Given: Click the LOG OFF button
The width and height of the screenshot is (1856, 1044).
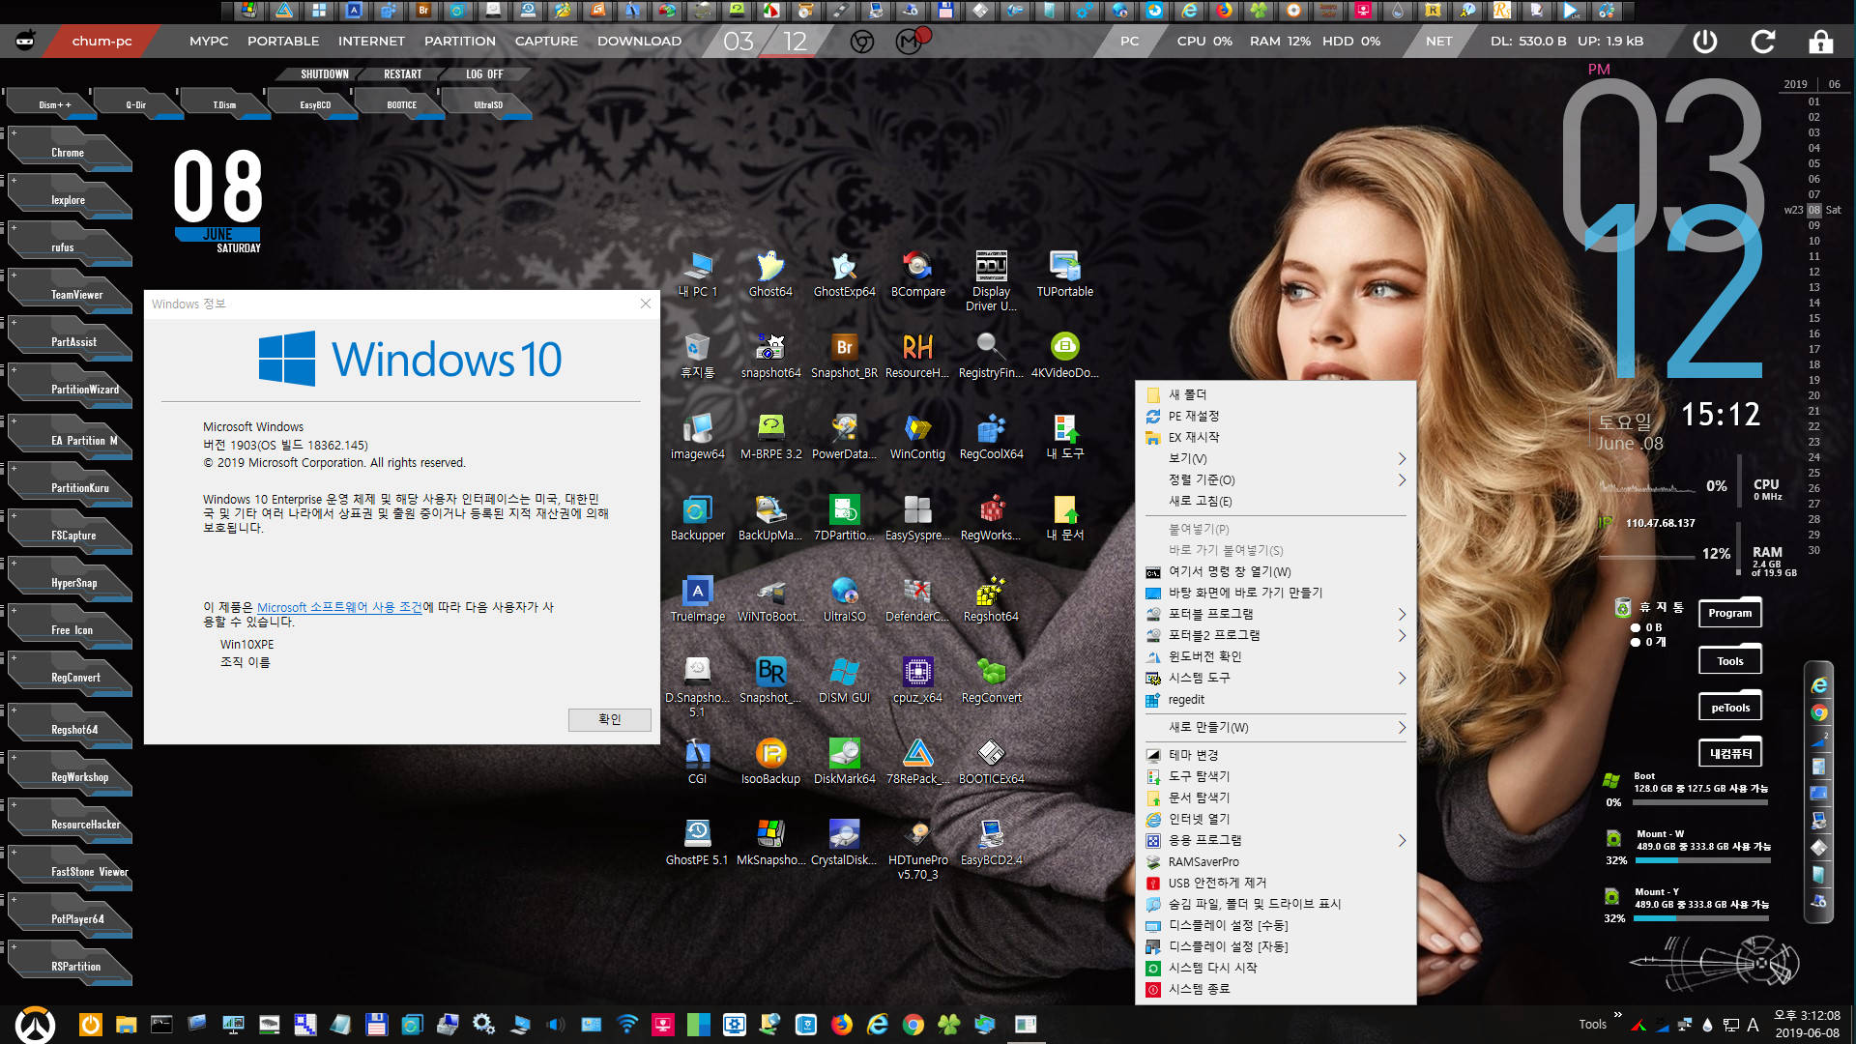Looking at the screenshot, I should pyautogui.click(x=484, y=74).
